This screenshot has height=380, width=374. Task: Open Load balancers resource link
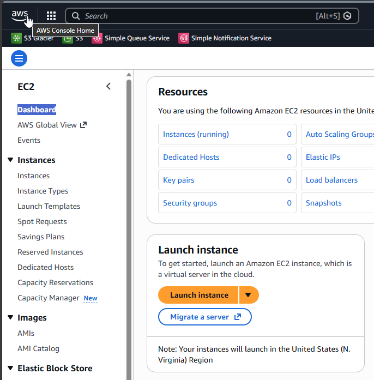coord(331,180)
